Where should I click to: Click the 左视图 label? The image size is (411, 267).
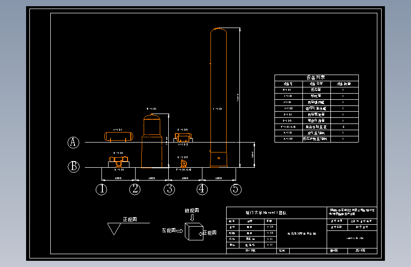(x=169, y=230)
